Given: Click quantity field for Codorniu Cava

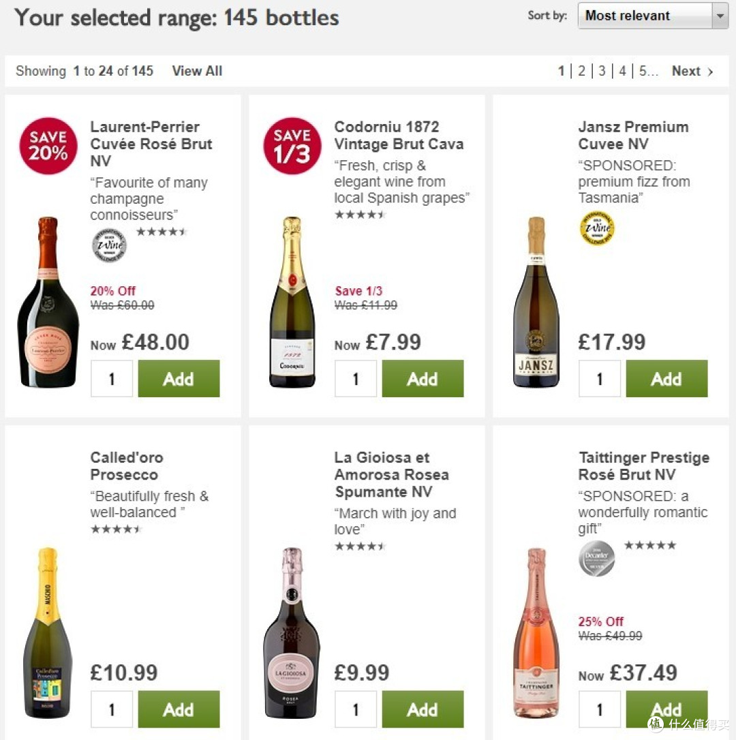Looking at the screenshot, I should click(x=356, y=378).
